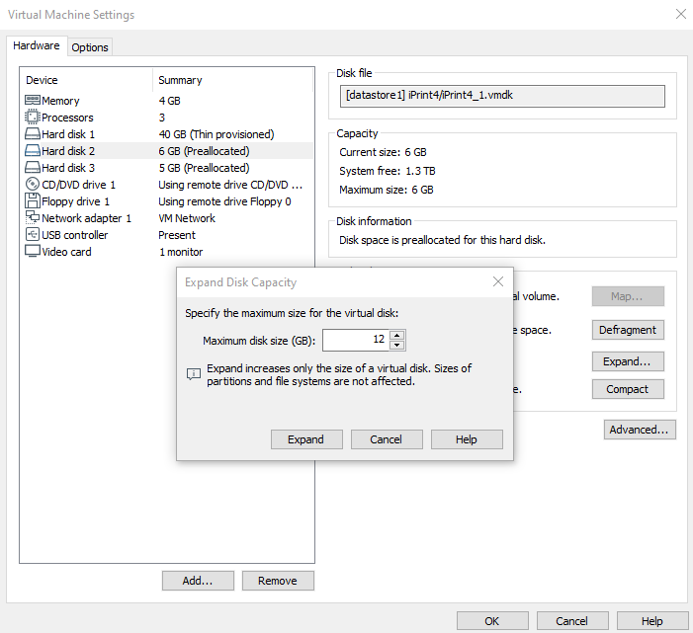
Task: Increase maximum disk size with up arrow
Action: click(x=396, y=335)
